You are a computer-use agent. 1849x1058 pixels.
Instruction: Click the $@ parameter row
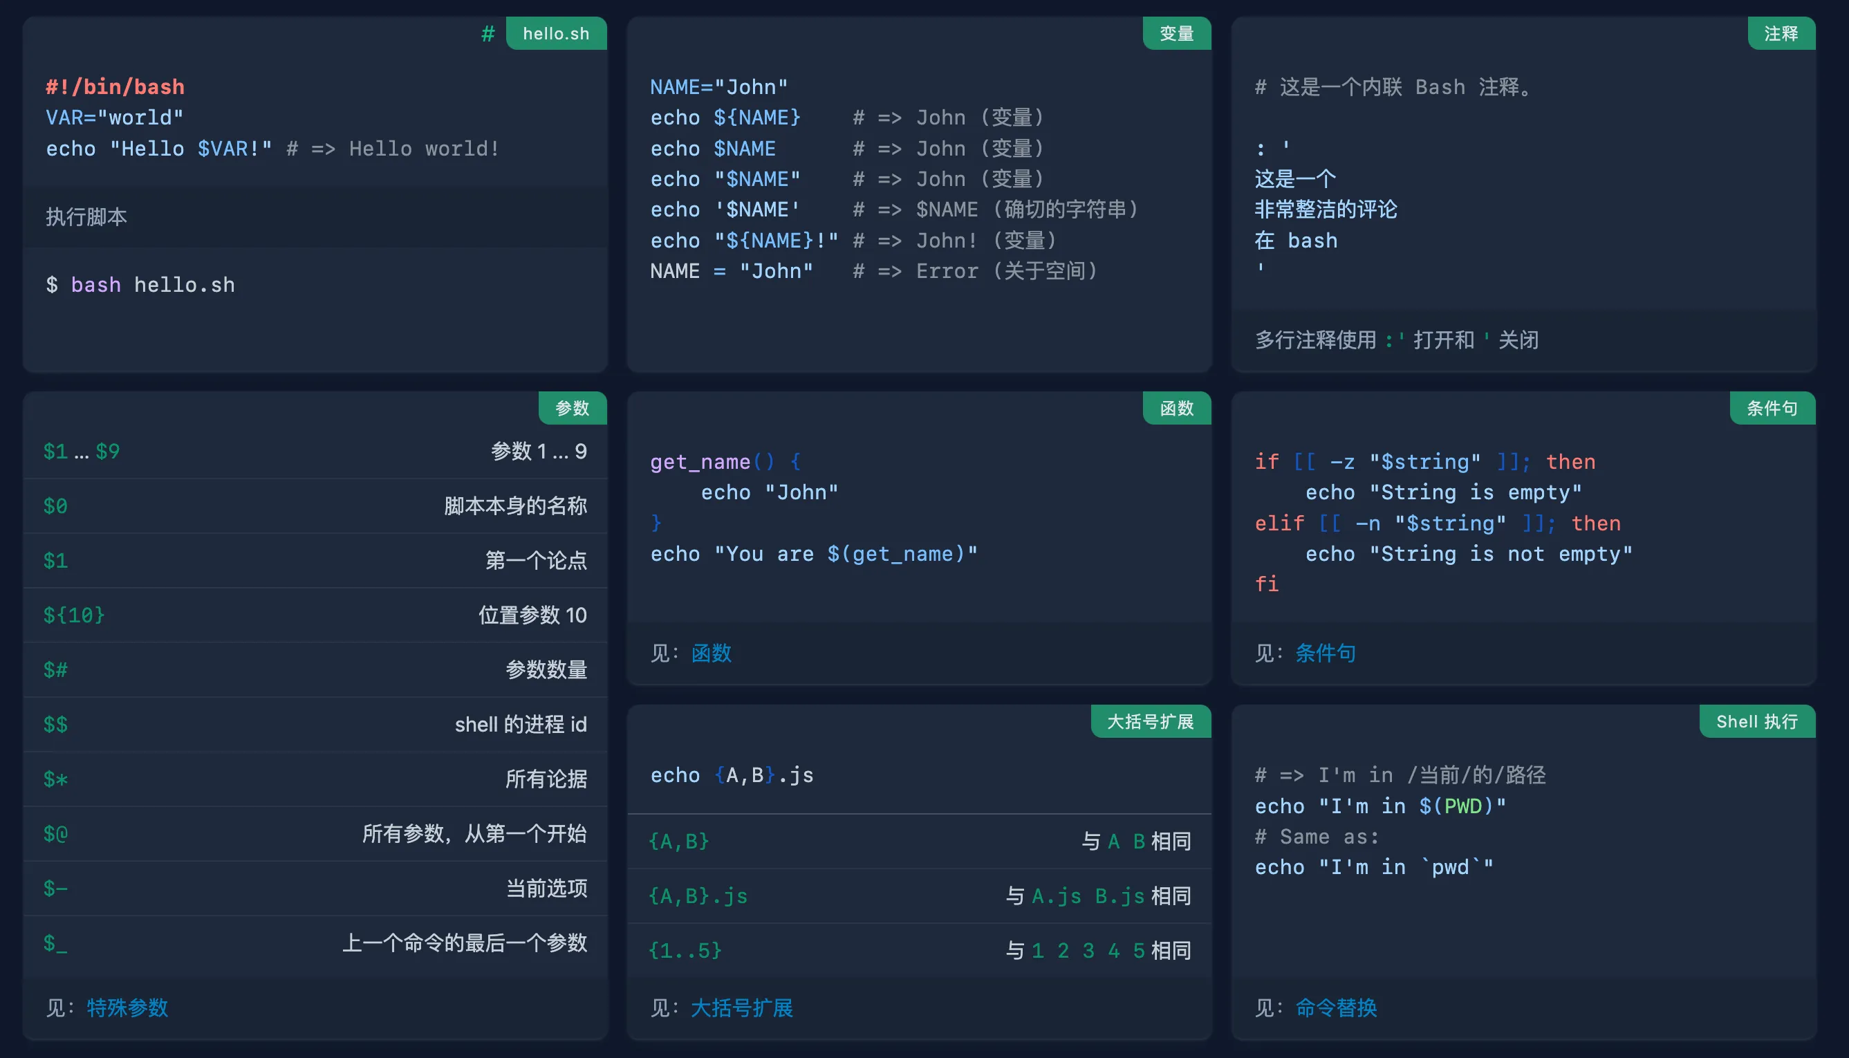(x=315, y=833)
